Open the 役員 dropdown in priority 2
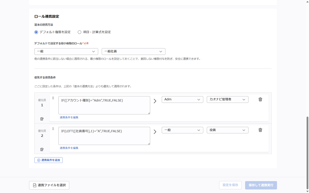The width and height of the screenshot is (309, 193). [227, 130]
